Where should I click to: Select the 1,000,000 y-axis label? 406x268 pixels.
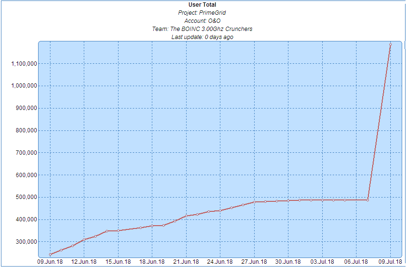tap(24, 86)
